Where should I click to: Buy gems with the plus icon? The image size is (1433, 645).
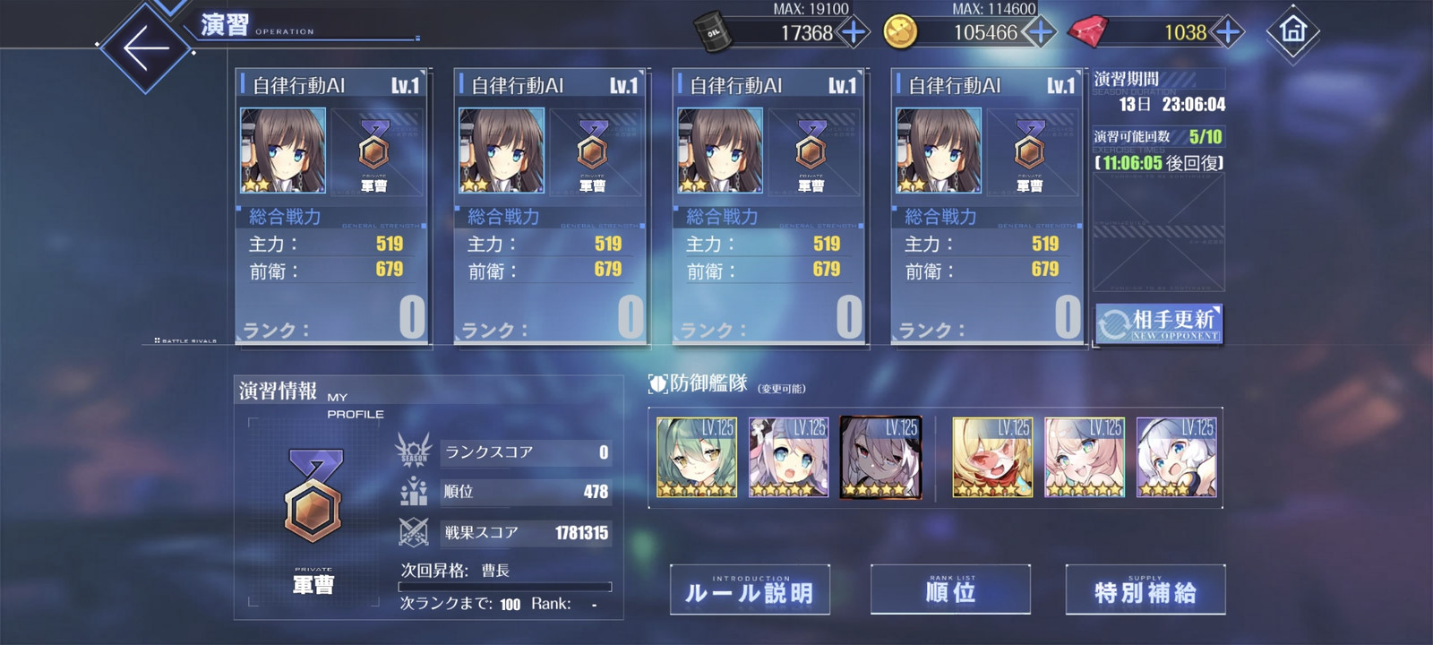[1227, 33]
